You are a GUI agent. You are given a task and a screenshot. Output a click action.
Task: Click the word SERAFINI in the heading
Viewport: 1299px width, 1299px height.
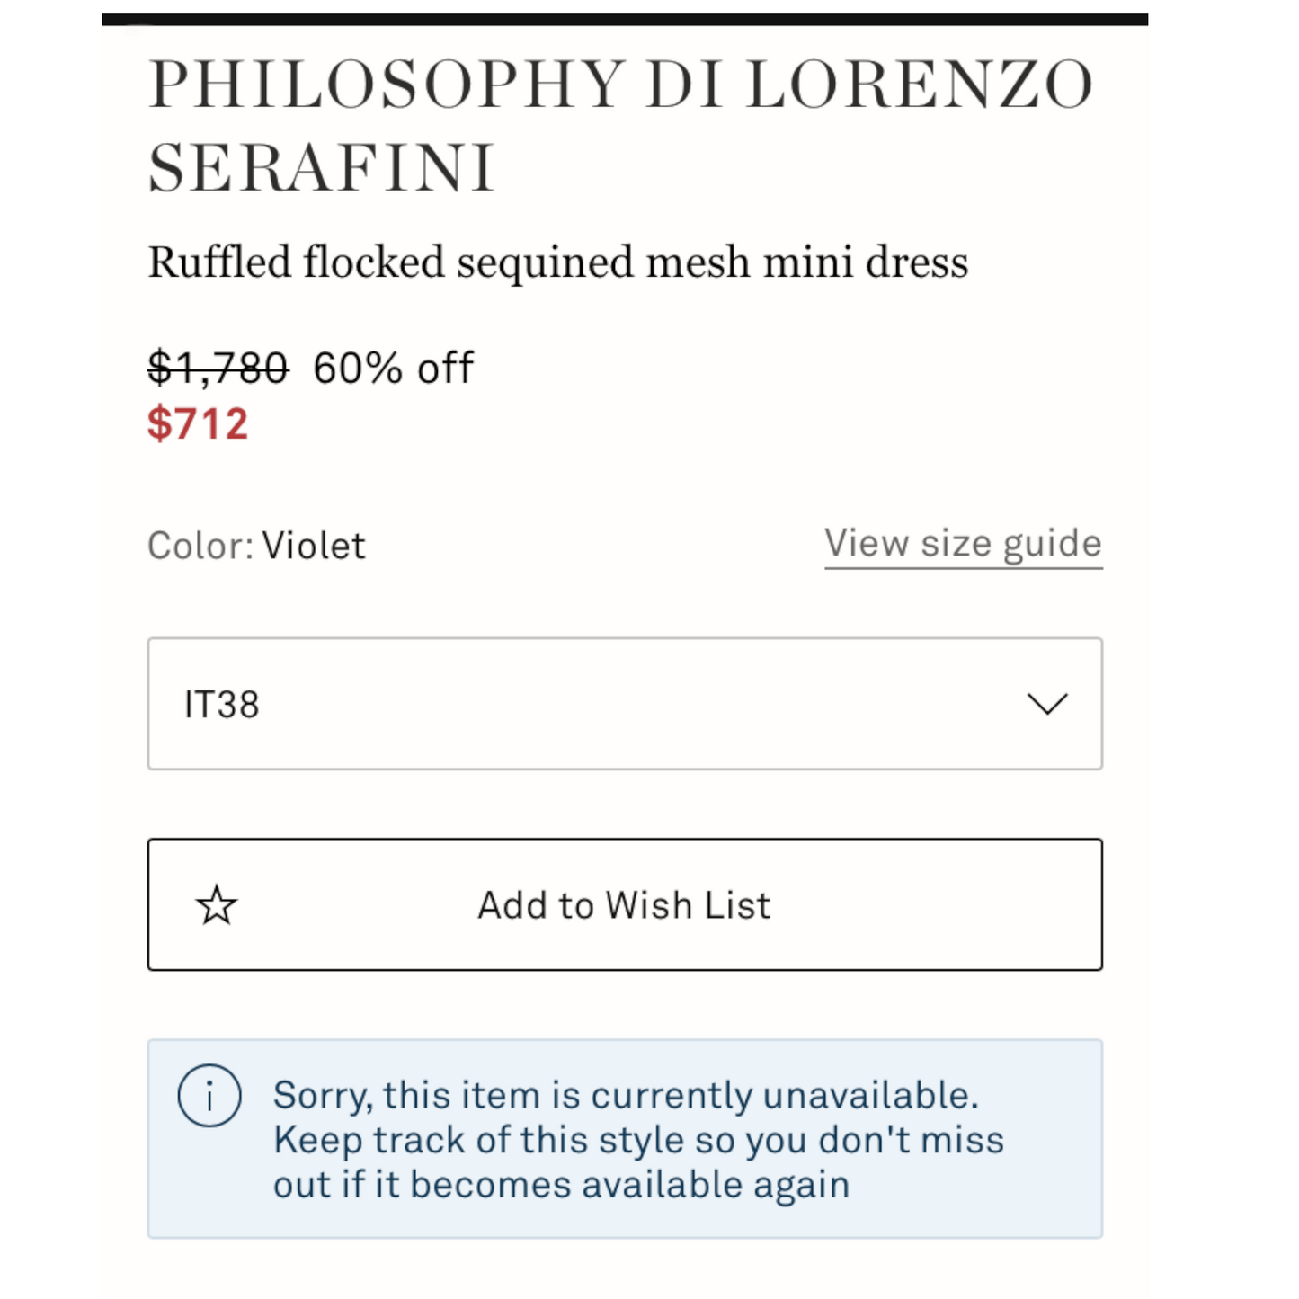pyautogui.click(x=322, y=169)
